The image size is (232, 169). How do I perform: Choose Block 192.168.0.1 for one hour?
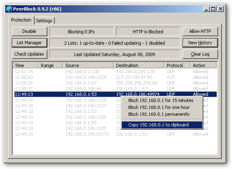[x=162, y=107]
